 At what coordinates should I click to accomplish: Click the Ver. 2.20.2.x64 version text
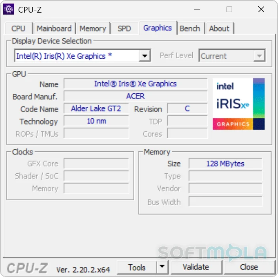[x=83, y=270]
